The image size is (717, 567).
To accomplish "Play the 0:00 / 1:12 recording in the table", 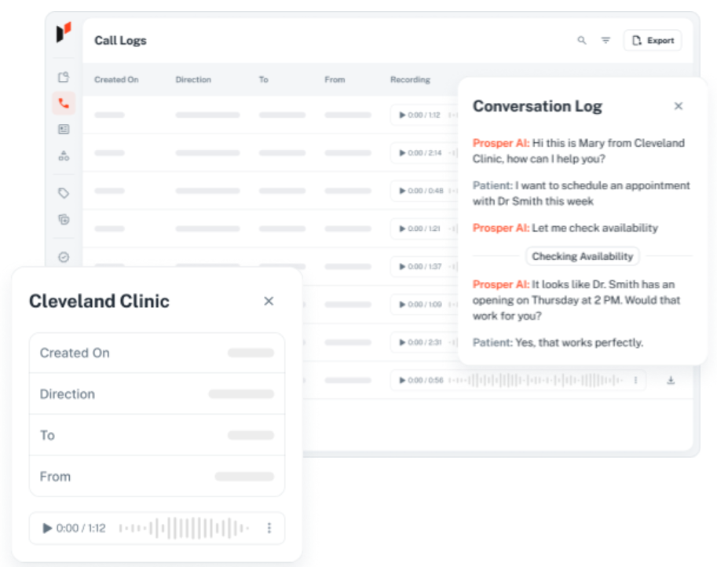I will click(402, 115).
